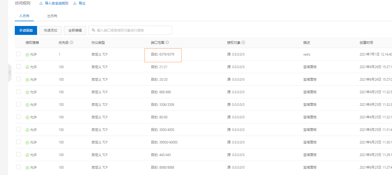Click the 目的: 80/80 port cell
The image size is (392, 175).
tap(159, 117)
